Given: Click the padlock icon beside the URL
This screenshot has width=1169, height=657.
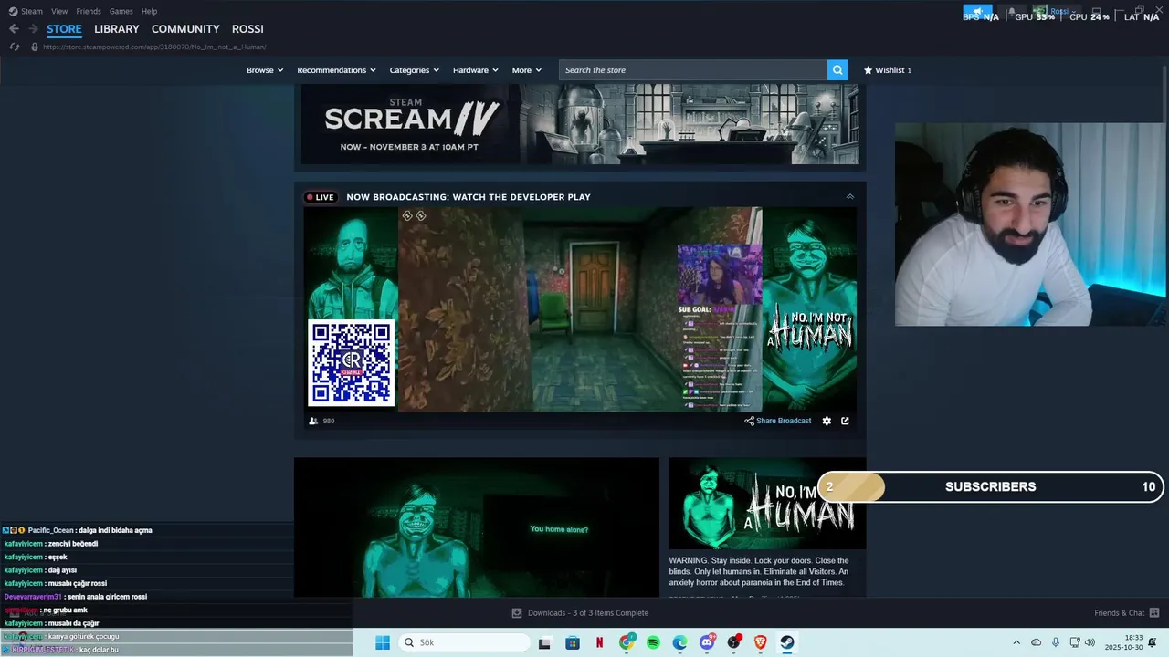Looking at the screenshot, I should pyautogui.click(x=35, y=47).
